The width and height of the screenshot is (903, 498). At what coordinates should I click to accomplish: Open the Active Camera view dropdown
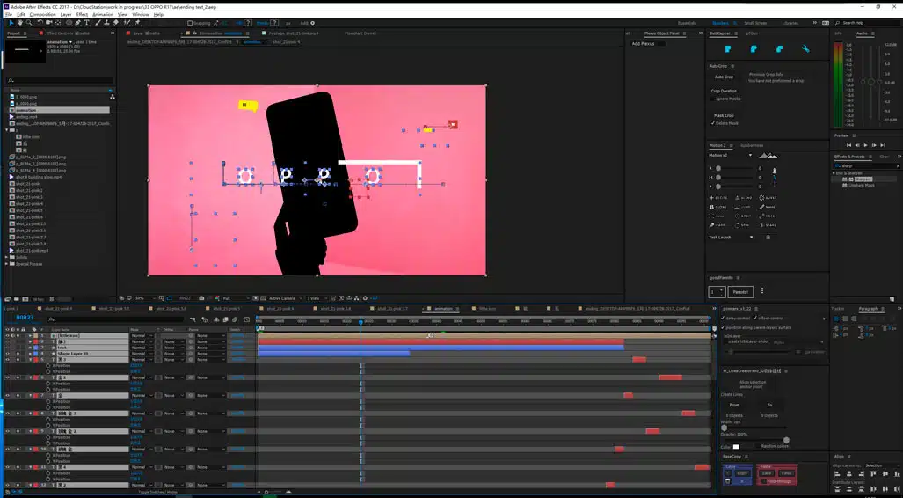[x=282, y=298]
